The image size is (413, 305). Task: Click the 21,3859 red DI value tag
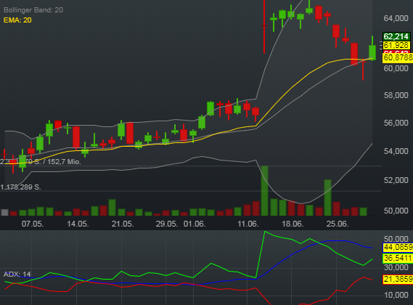coord(398,279)
